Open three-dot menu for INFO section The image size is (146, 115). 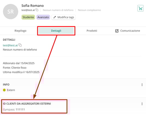[142, 85]
